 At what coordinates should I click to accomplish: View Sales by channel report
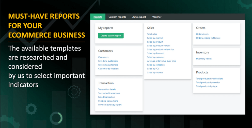pos(155,38)
